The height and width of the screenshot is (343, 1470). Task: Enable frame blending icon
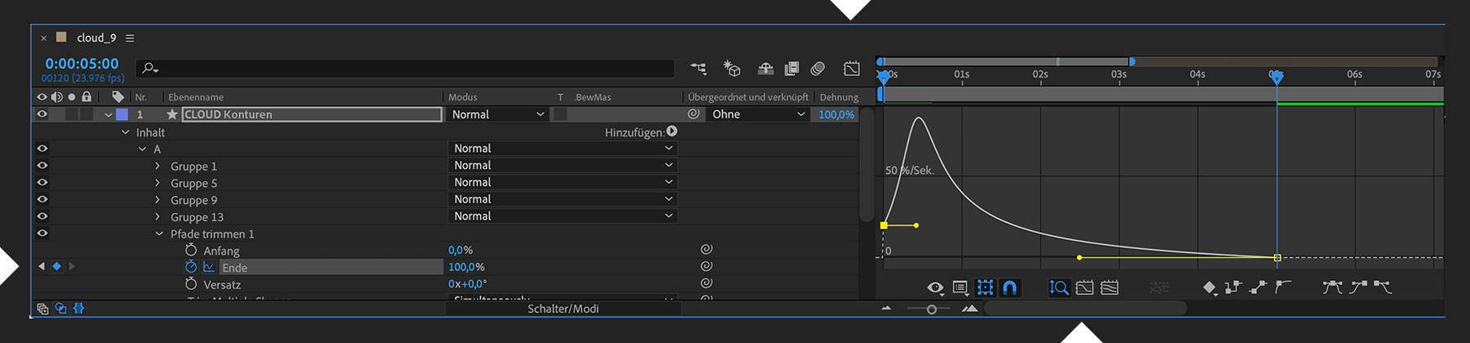pyautogui.click(x=791, y=69)
